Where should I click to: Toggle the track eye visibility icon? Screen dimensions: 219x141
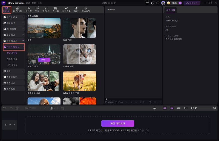[x=10, y=125]
